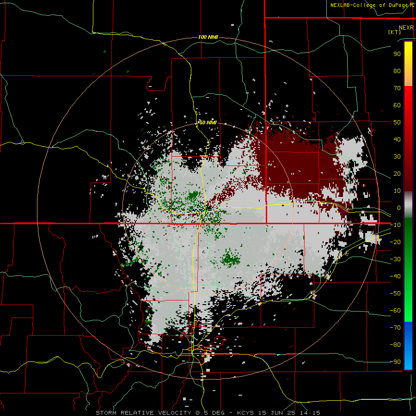This screenshot has height=416, width=416.
Task: Click the 30 value on velocity scale
Action: click(397, 157)
